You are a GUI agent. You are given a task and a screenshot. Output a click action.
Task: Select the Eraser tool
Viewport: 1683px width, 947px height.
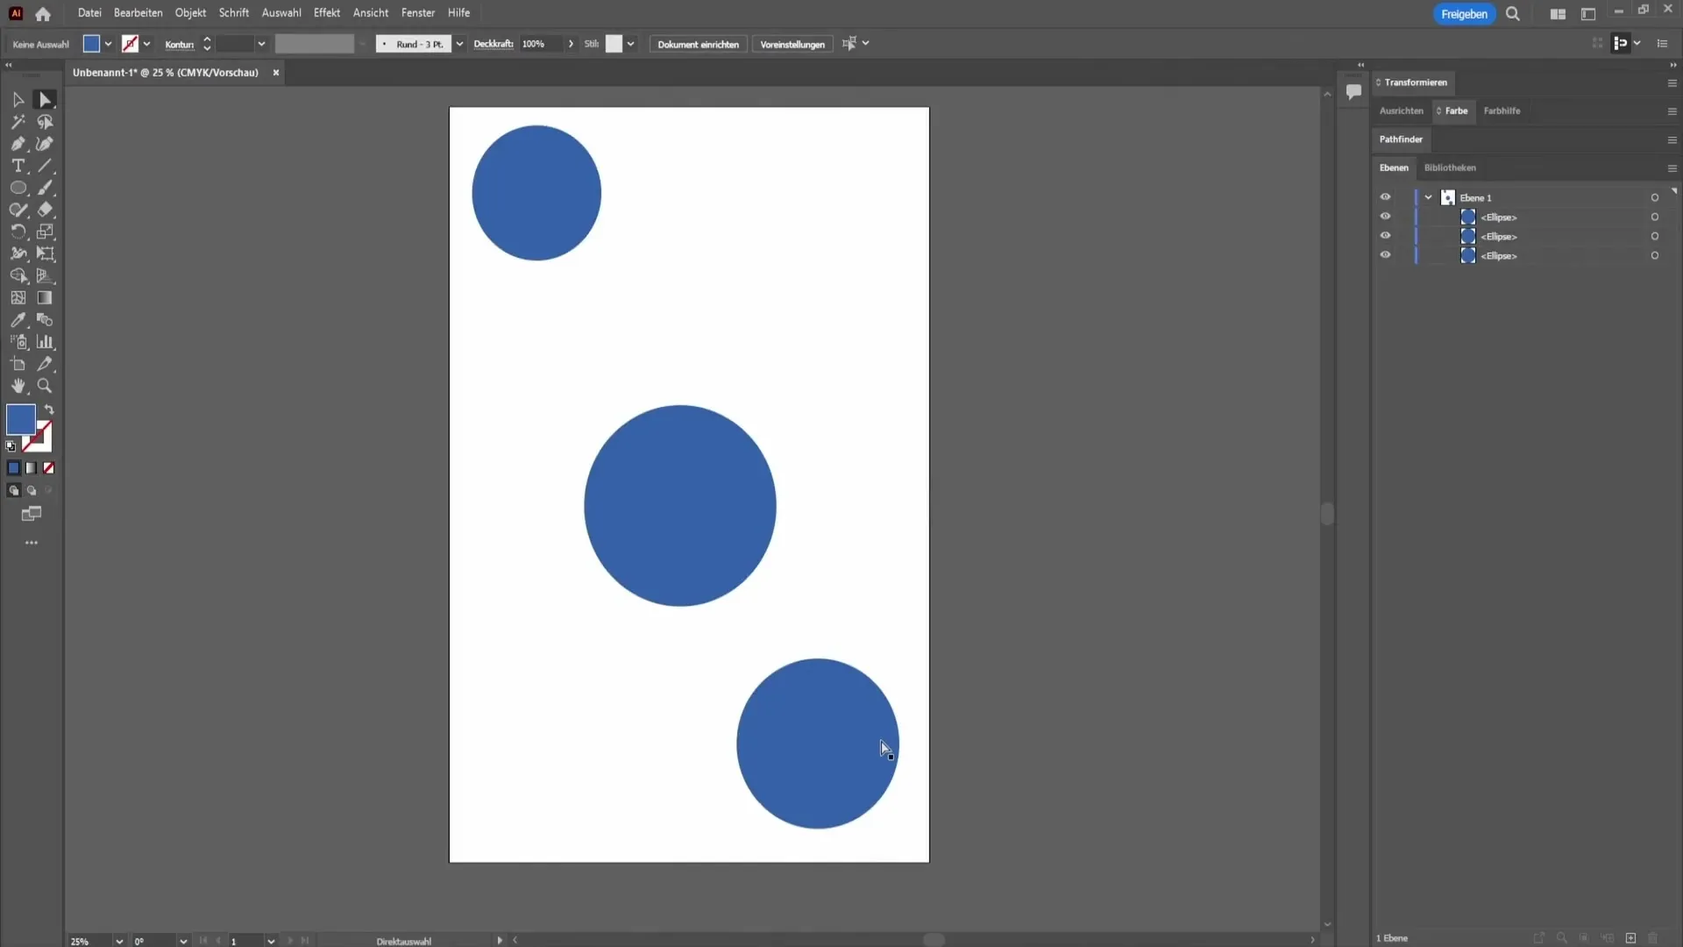(x=45, y=210)
